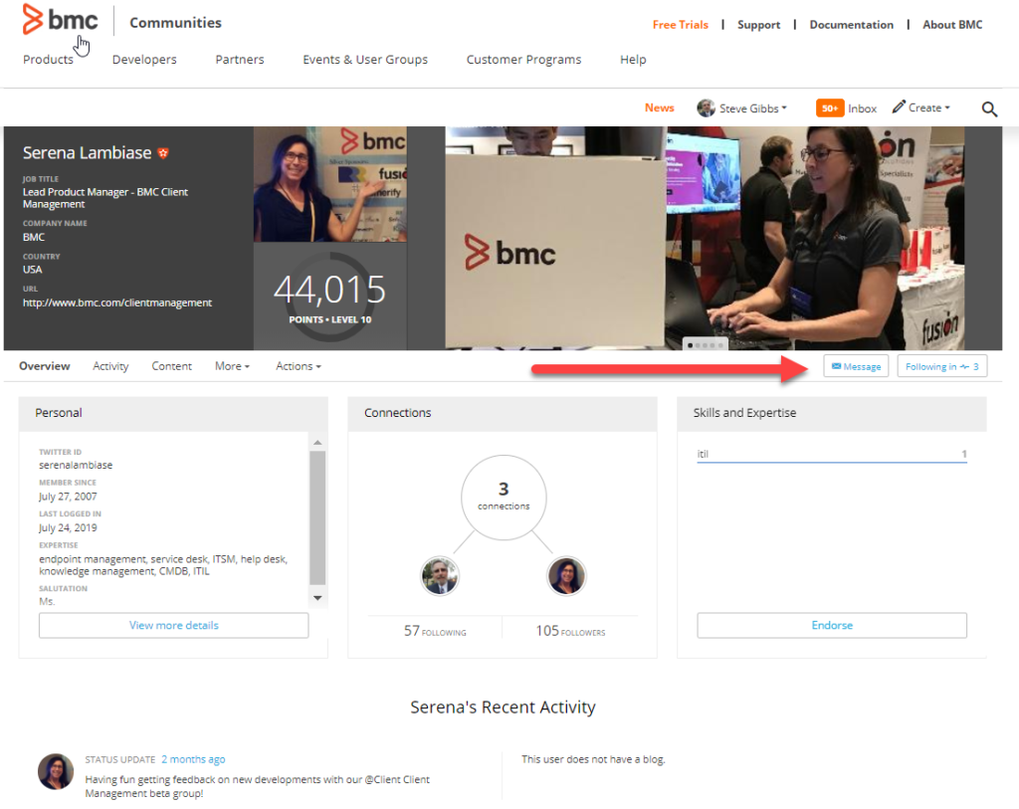The height and width of the screenshot is (809, 1019).
Task: Open the left connection's avatar
Action: click(x=440, y=575)
